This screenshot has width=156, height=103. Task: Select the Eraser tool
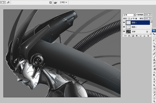pyautogui.click(x=154, y=66)
